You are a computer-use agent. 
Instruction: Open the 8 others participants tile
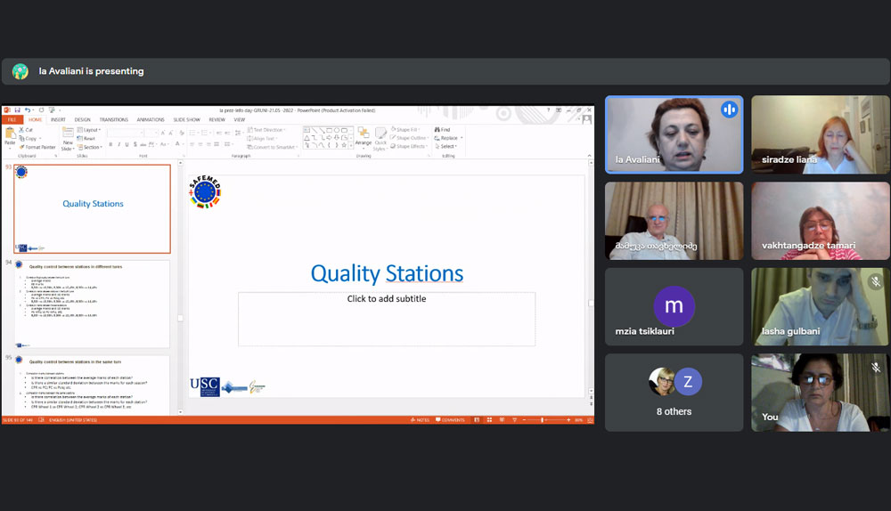tap(674, 393)
